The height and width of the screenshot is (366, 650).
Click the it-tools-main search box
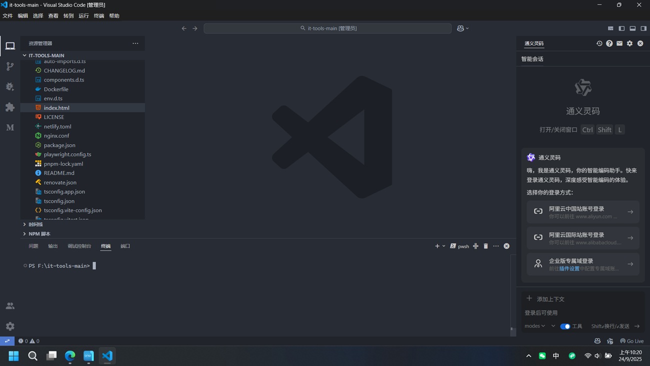click(x=327, y=29)
